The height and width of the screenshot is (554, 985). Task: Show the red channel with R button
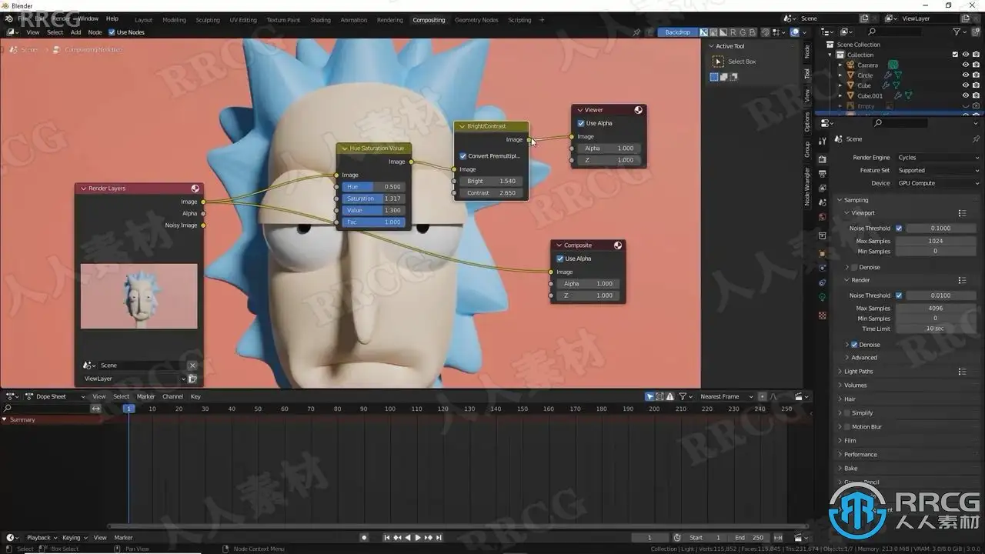point(733,32)
